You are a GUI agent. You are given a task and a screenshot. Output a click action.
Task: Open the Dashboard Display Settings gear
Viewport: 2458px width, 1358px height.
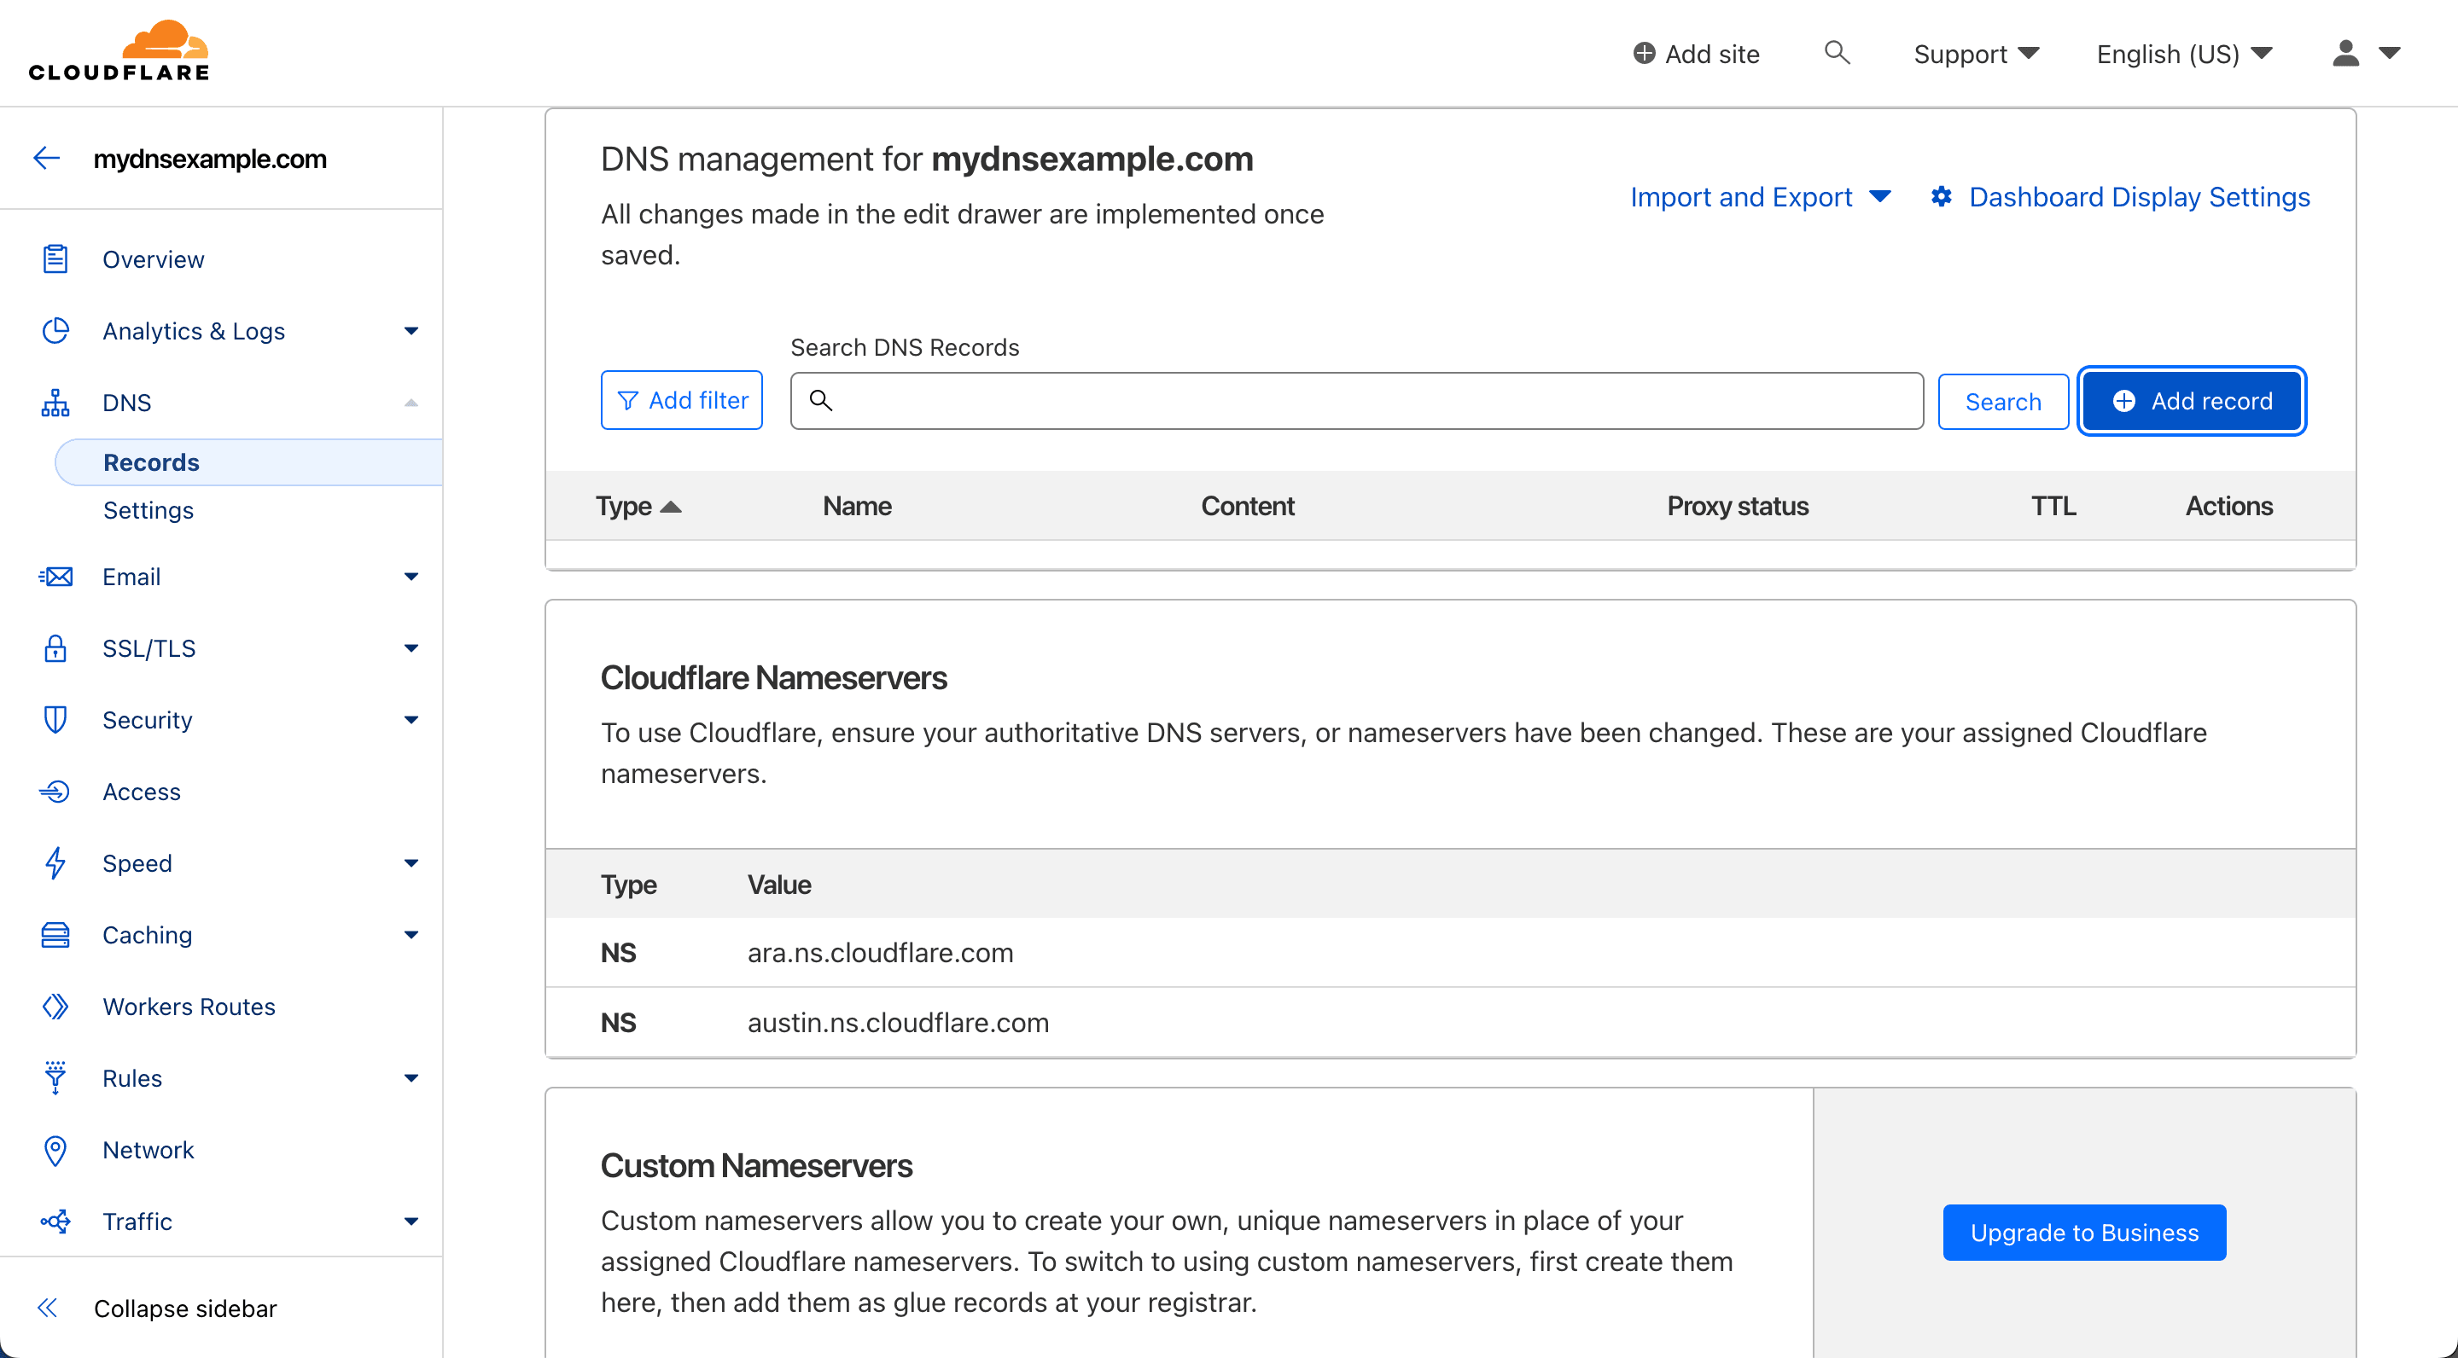(x=1943, y=197)
